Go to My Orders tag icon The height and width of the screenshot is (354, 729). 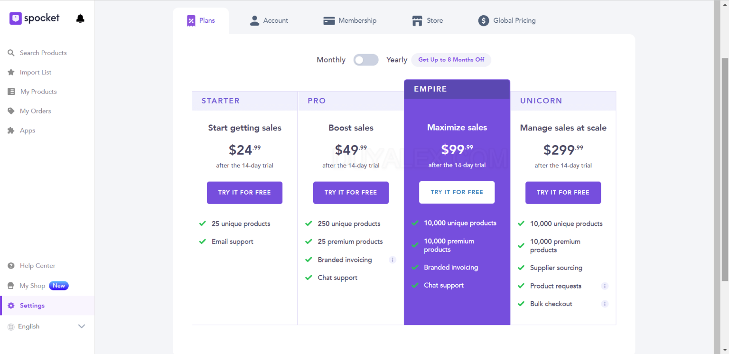[x=11, y=111]
